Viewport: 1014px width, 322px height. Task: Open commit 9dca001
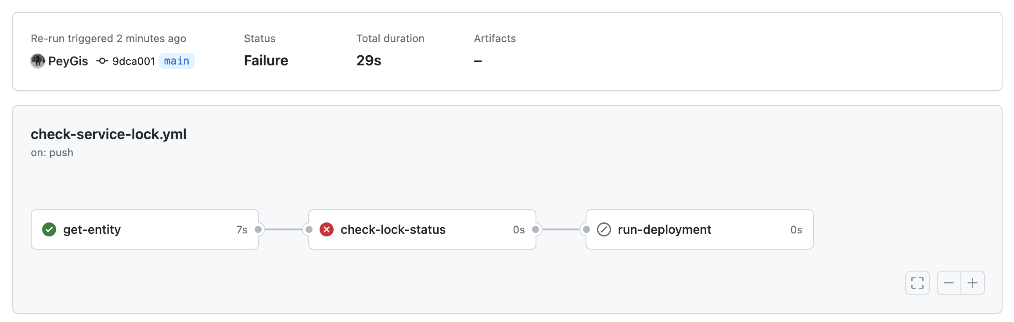point(133,61)
